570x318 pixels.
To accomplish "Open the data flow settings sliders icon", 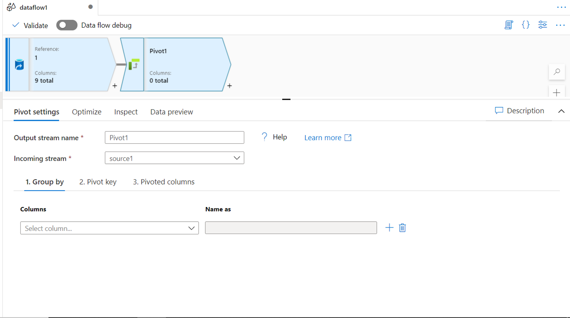I will click(543, 25).
